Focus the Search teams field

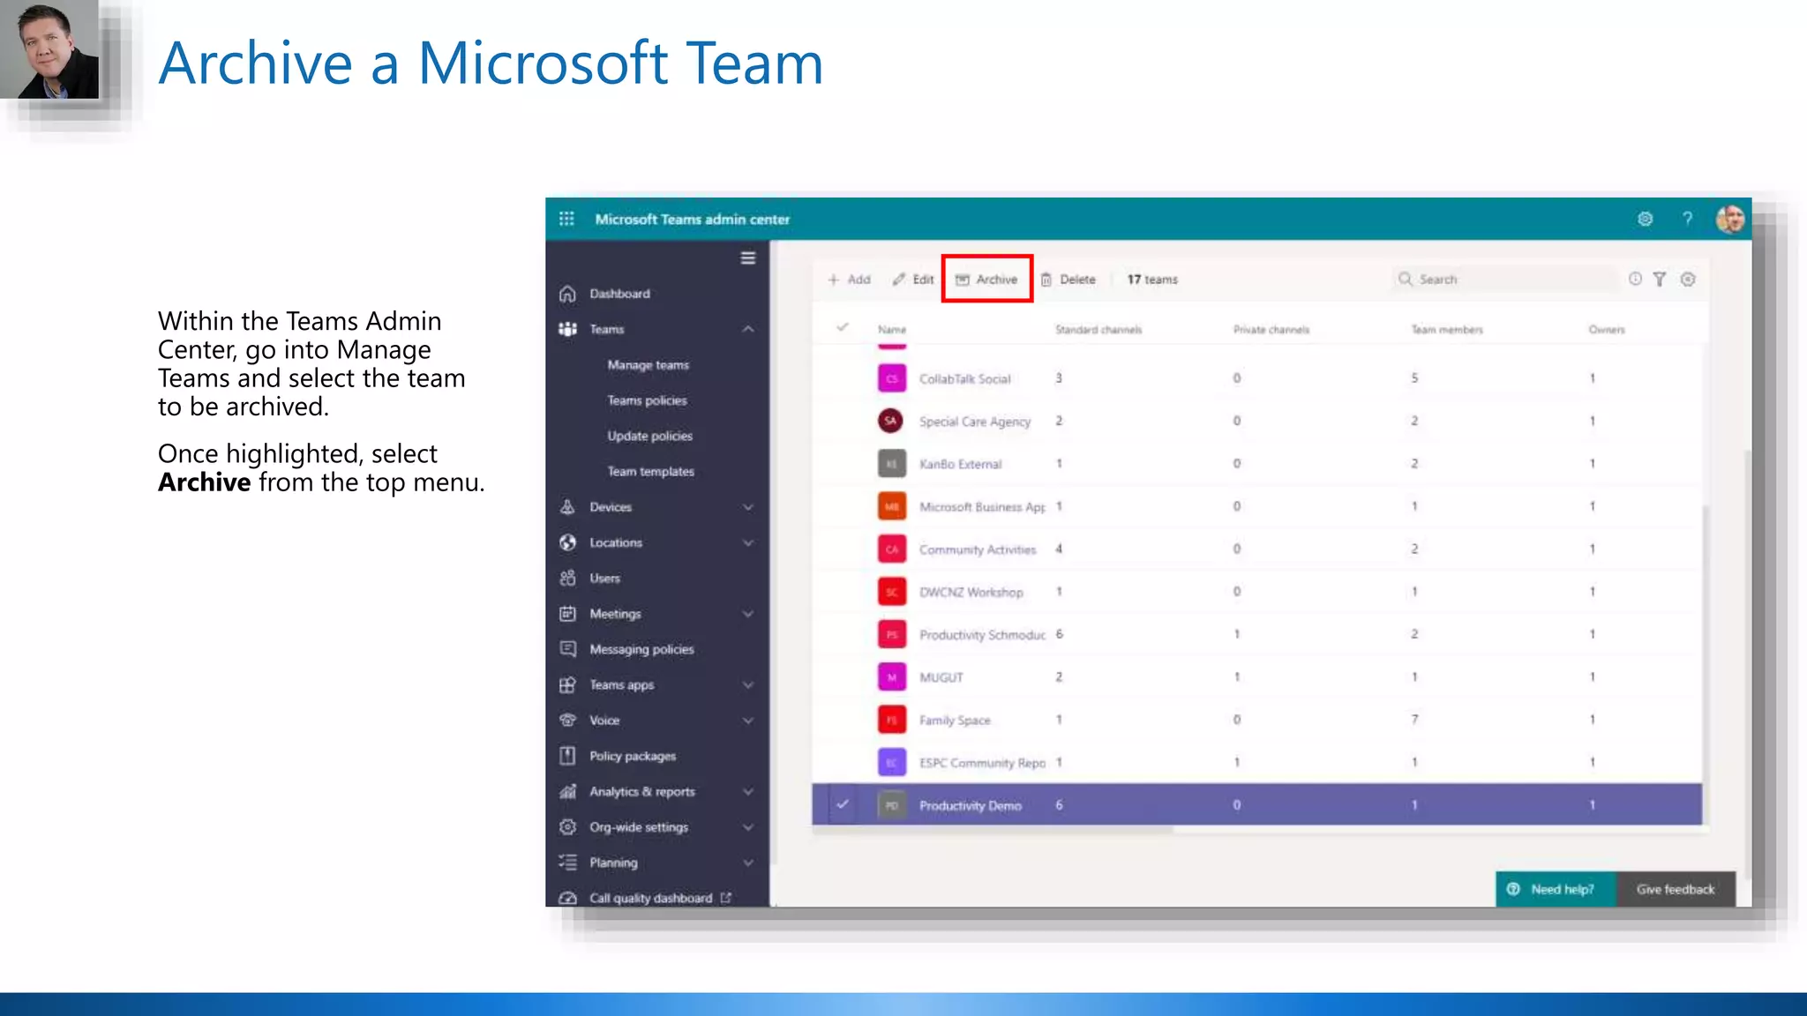tap(1504, 280)
